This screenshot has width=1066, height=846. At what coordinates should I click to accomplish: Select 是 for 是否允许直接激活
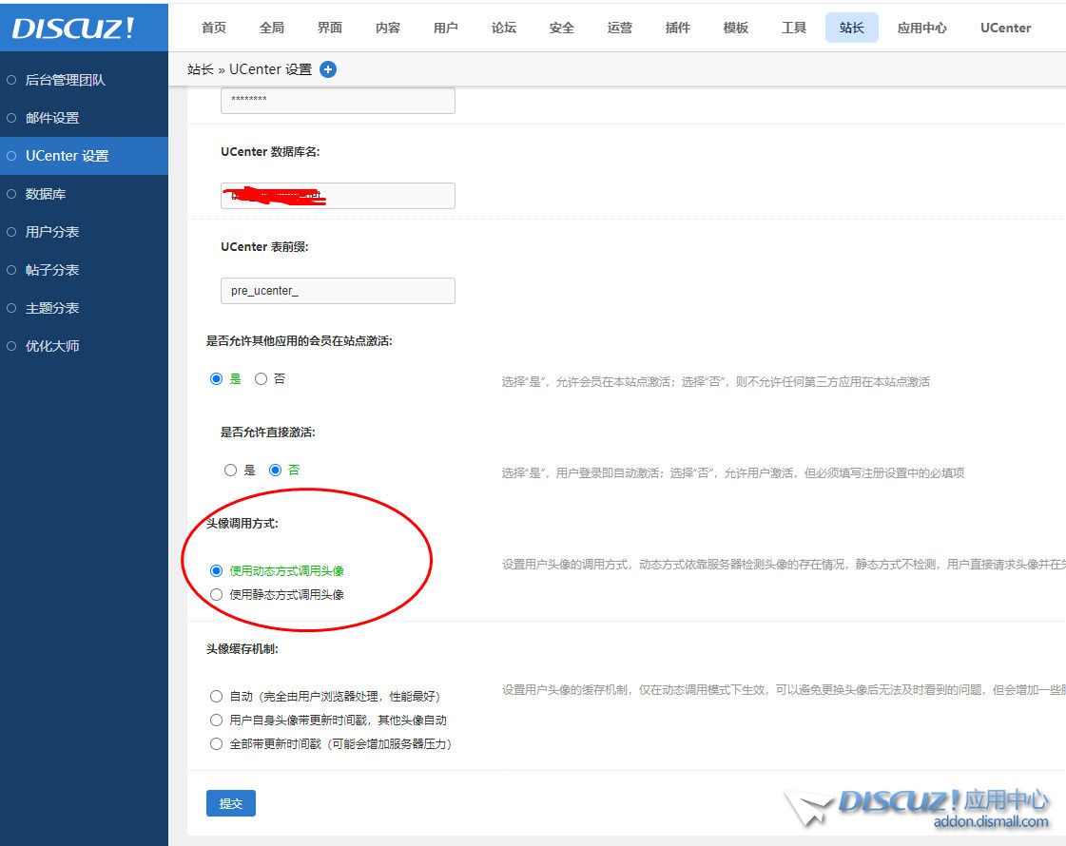point(230,471)
